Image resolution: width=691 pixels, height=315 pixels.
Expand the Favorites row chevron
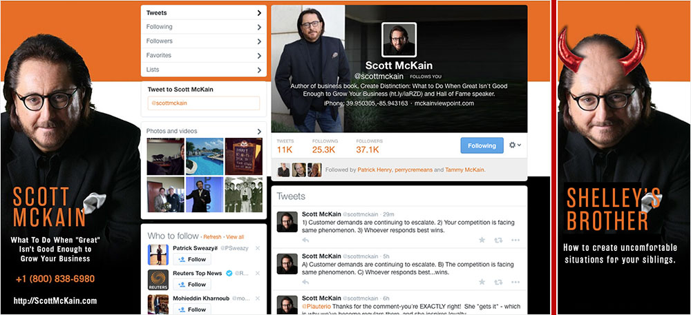259,55
